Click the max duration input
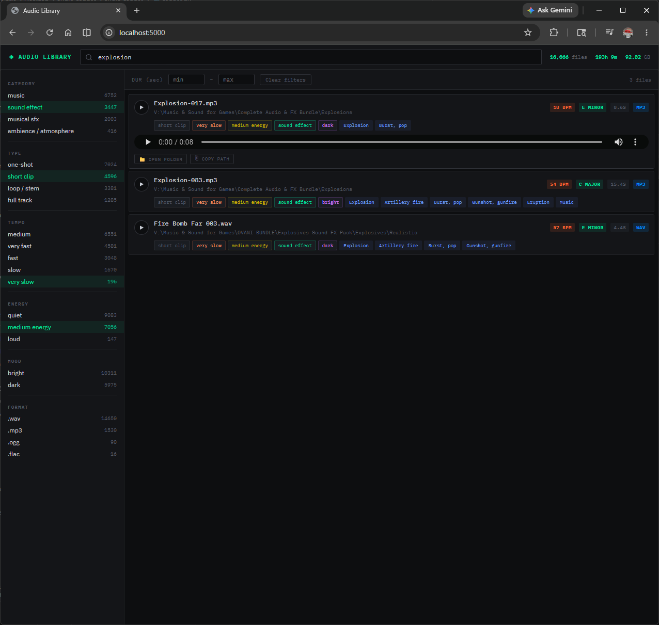Screen dimensions: 659x625 coord(237,79)
